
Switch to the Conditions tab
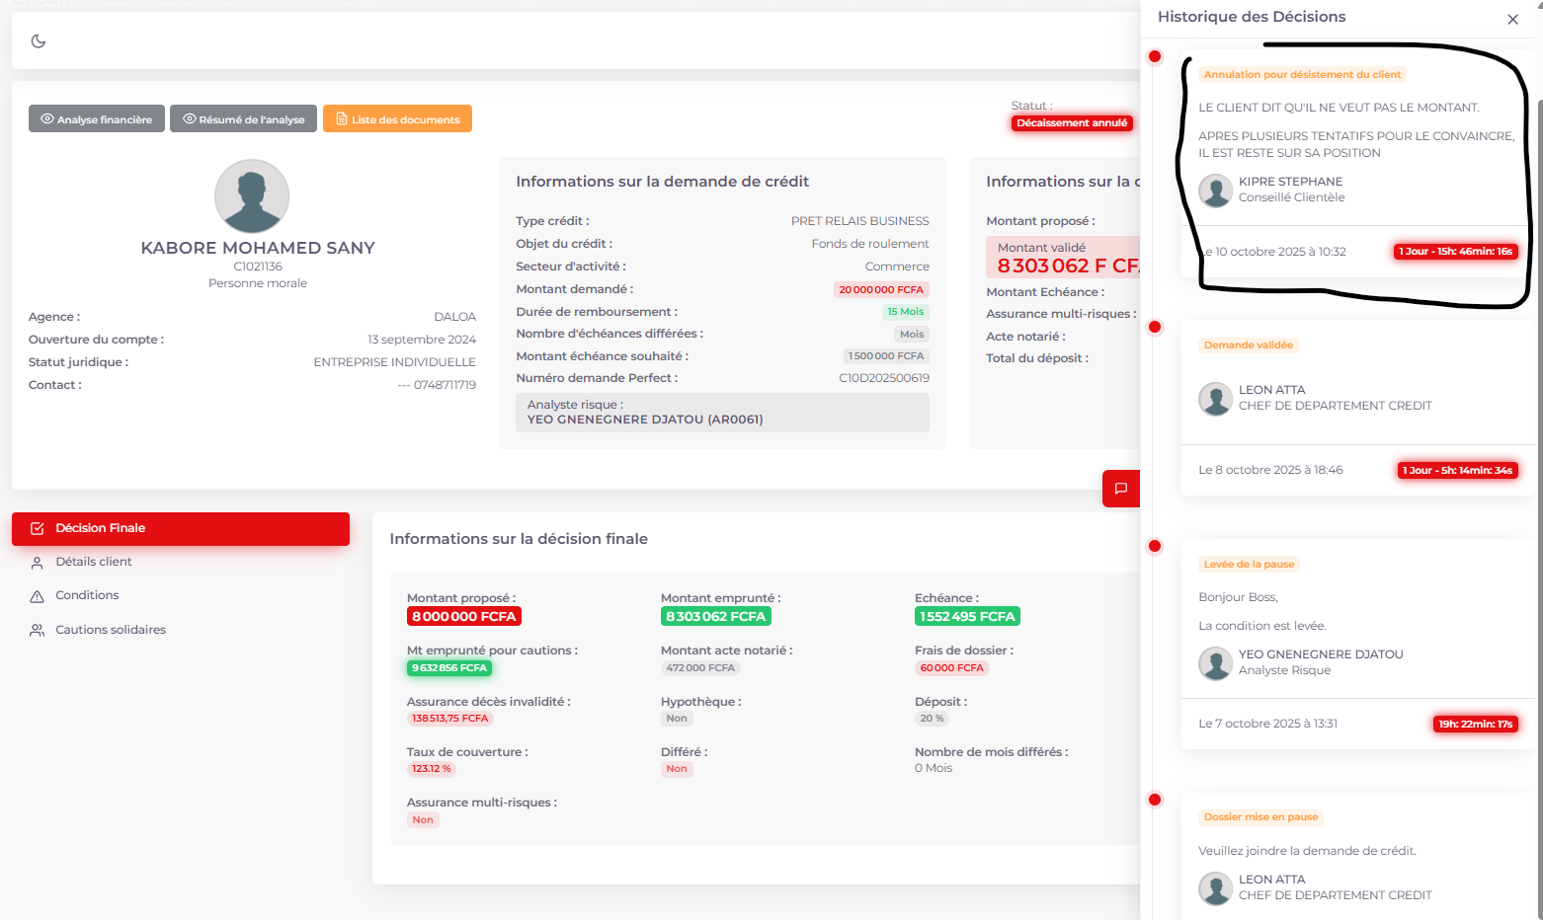coord(87,596)
